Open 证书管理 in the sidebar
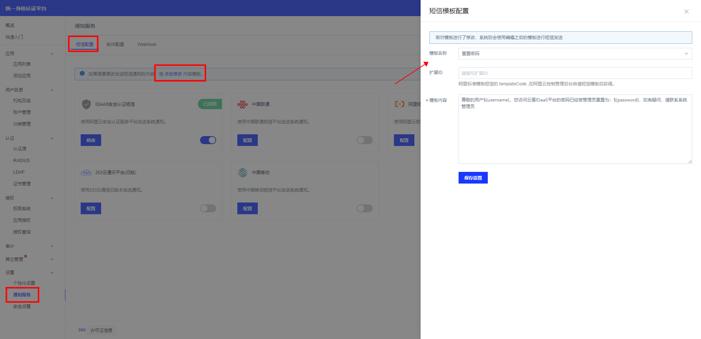The height and width of the screenshot is (339, 701). coord(22,184)
